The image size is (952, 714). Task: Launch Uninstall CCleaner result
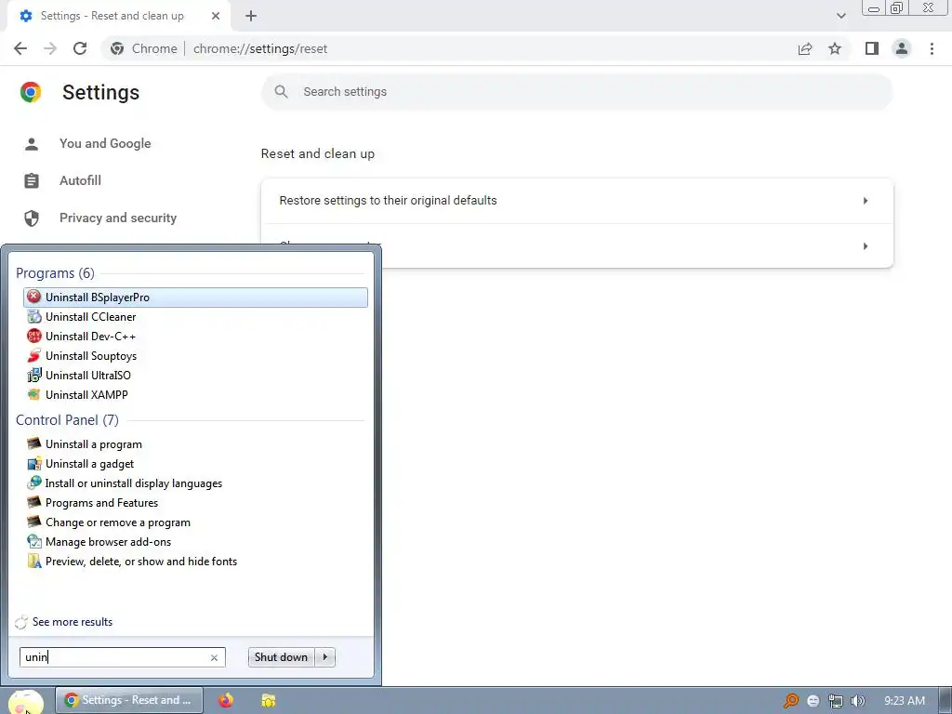coord(195,317)
